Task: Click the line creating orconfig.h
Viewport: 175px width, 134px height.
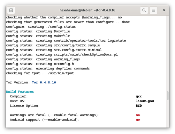Action: tap(40, 64)
